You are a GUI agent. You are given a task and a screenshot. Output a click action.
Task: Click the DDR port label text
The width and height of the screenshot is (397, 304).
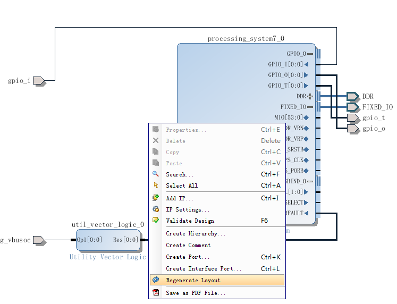(x=368, y=96)
